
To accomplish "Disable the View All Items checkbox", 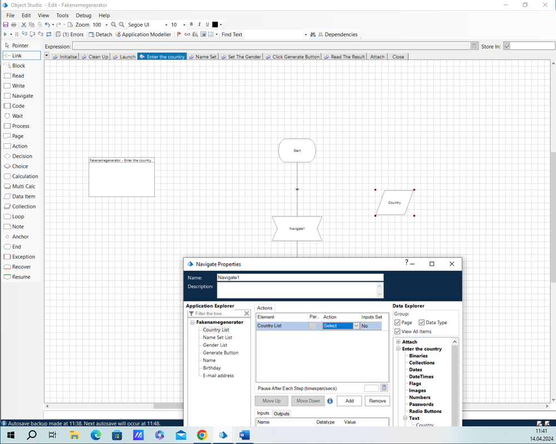I will click(x=397, y=331).
